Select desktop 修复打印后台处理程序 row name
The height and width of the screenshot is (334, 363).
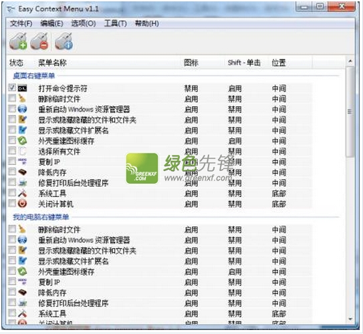(74, 183)
